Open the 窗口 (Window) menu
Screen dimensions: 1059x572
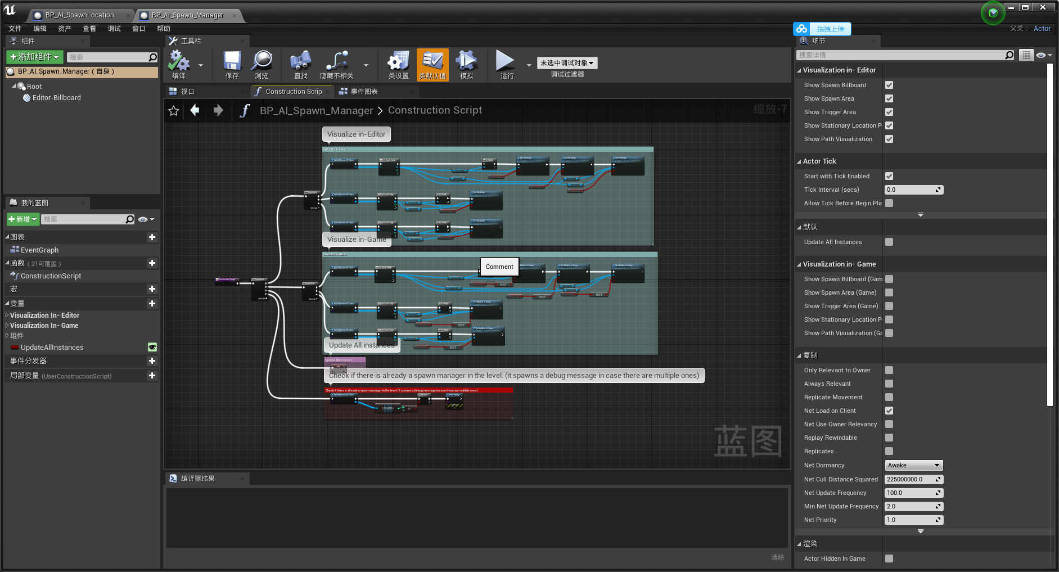(x=139, y=29)
